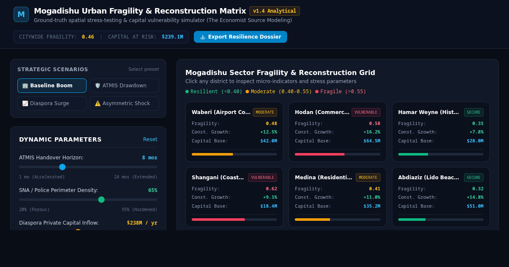Click Shangani fragility value 0.62
The height and width of the screenshot is (267, 509).
[271, 189]
